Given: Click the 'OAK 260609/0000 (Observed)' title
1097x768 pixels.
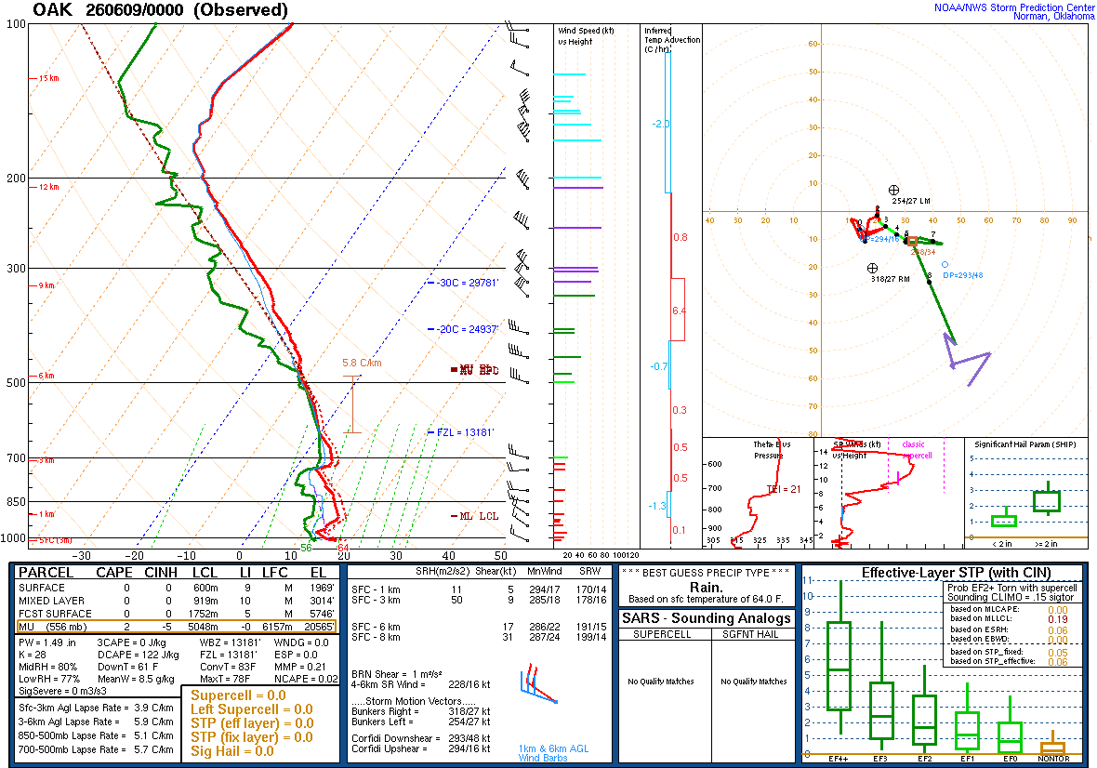Looking at the screenshot, I should pos(160,10).
